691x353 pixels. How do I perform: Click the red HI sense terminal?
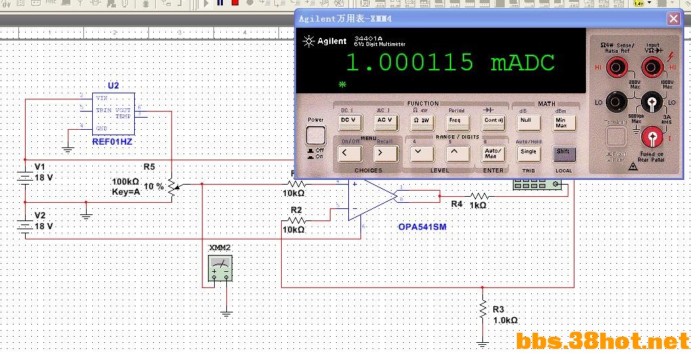[617, 68]
